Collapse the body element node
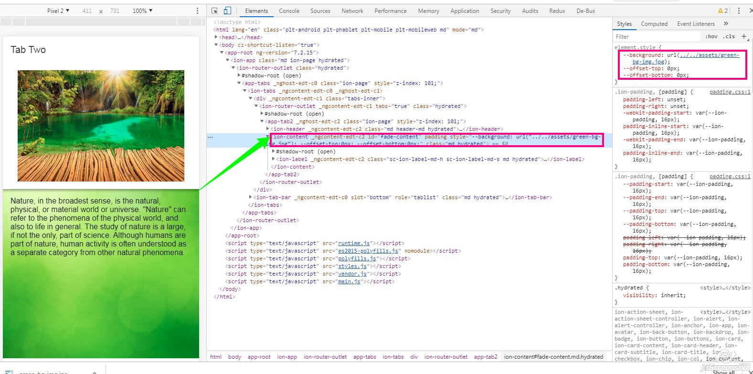This screenshot has height=374, width=753. click(216, 45)
